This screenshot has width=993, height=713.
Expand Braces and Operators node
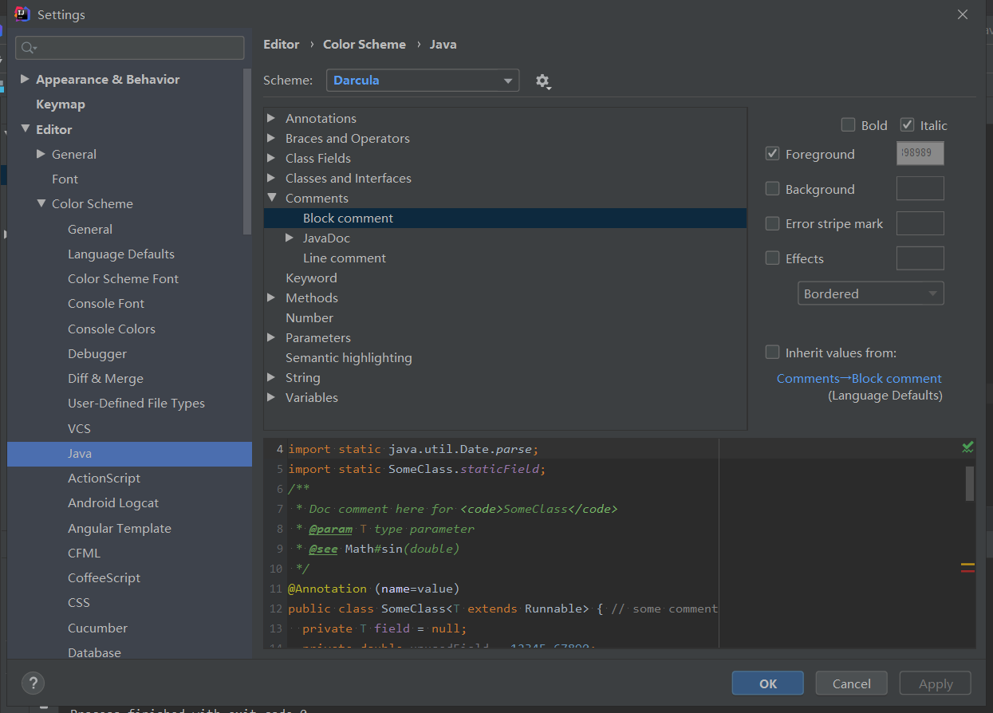272,138
